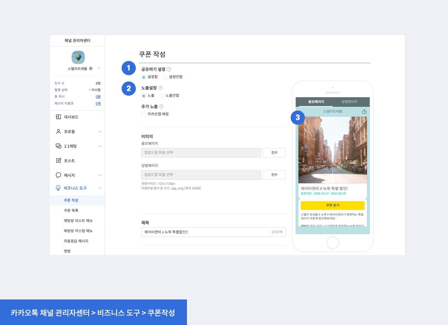Open the 1:1채팅 chat bubble icon
This screenshot has width=448, height=325.
(59, 146)
